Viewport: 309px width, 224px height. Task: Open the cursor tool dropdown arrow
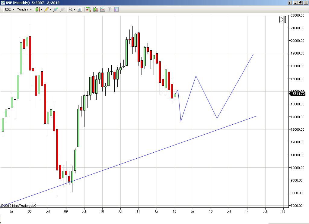74,9
